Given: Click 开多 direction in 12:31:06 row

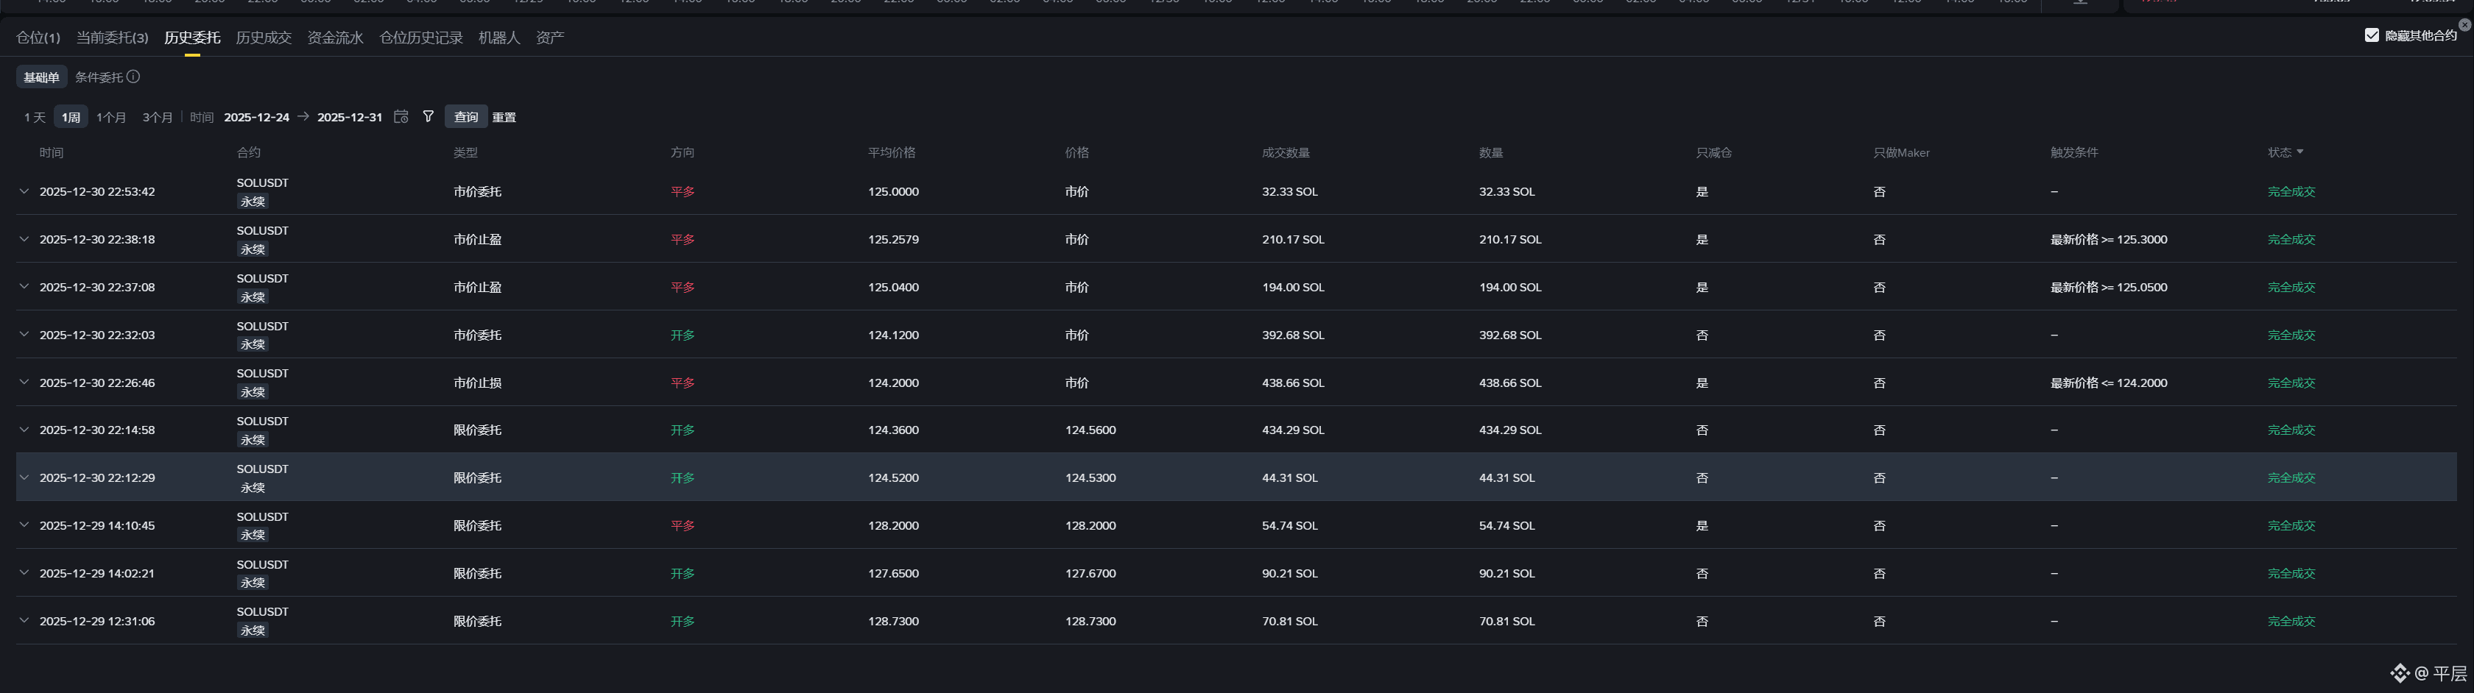Looking at the screenshot, I should click(682, 621).
